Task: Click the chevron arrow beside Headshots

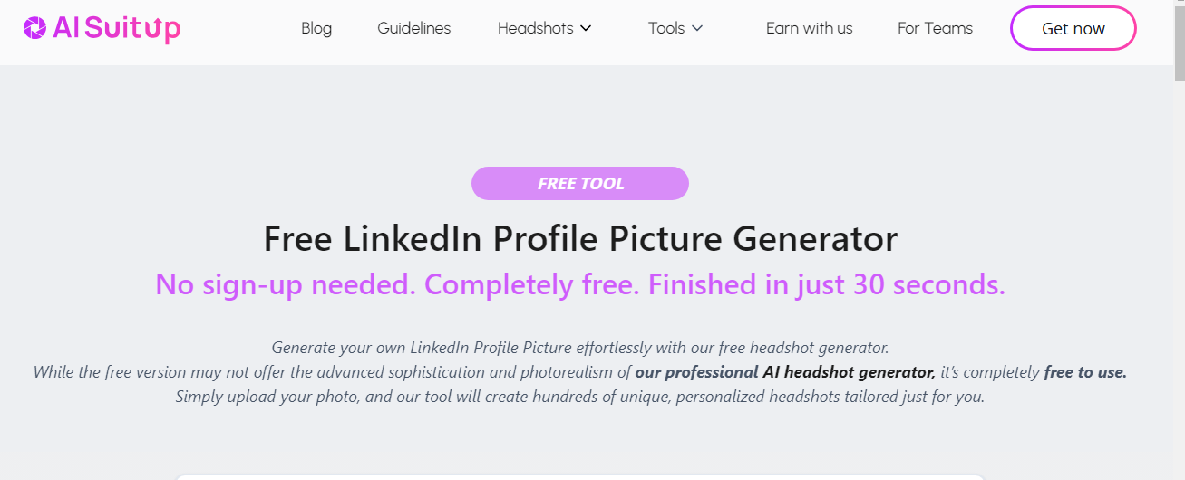Action: click(x=586, y=28)
